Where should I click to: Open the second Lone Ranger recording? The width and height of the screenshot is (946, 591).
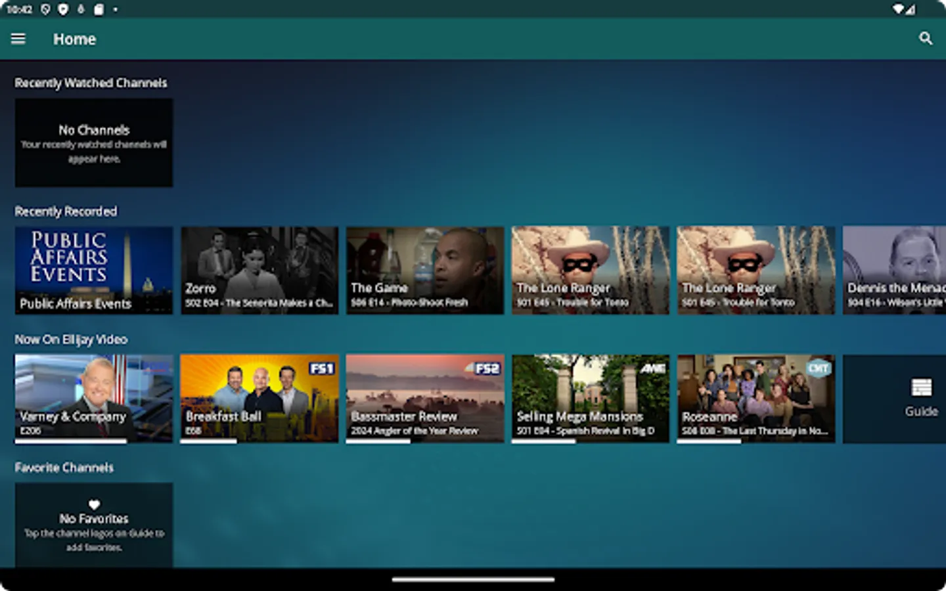point(756,270)
